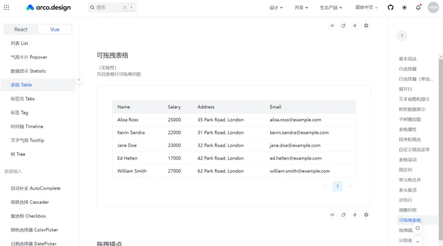
Task: Open top demo in StackBlitz lightning icon
Action: click(355, 26)
